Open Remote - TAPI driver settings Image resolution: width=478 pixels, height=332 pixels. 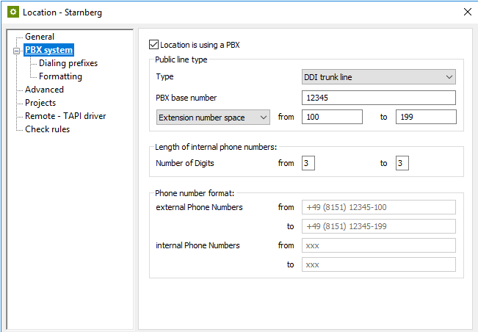click(x=65, y=116)
